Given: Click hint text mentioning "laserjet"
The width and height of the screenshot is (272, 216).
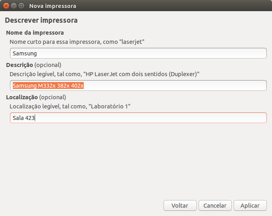Looking at the screenshot, I should (x=77, y=42).
